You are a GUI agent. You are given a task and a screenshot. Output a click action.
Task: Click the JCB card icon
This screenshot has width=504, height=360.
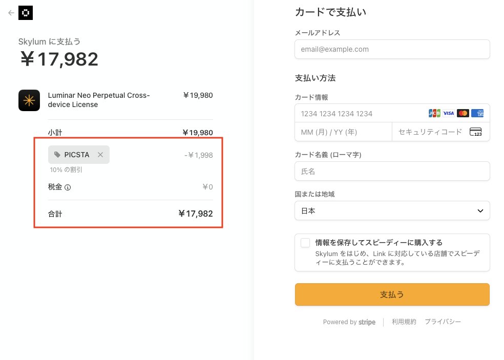pyautogui.click(x=434, y=113)
